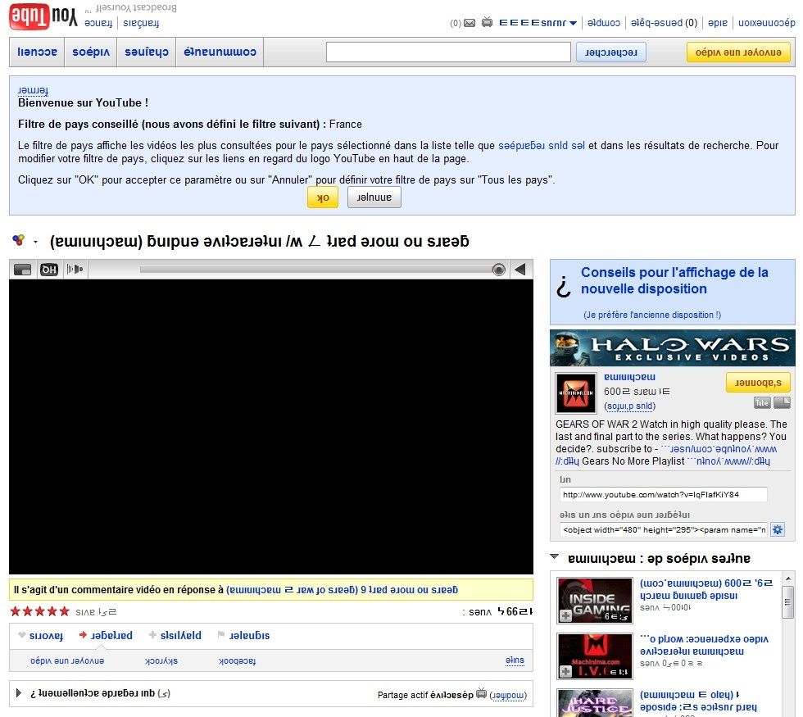Open 'gears no more part 6' response link
Viewport: 803px width, 717px height.
(343, 589)
